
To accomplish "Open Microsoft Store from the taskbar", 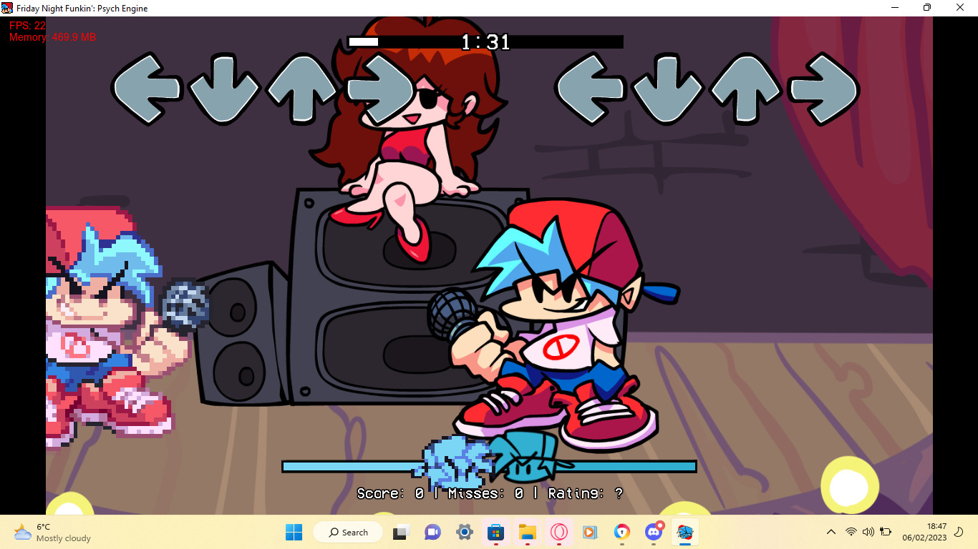I will tap(495, 532).
